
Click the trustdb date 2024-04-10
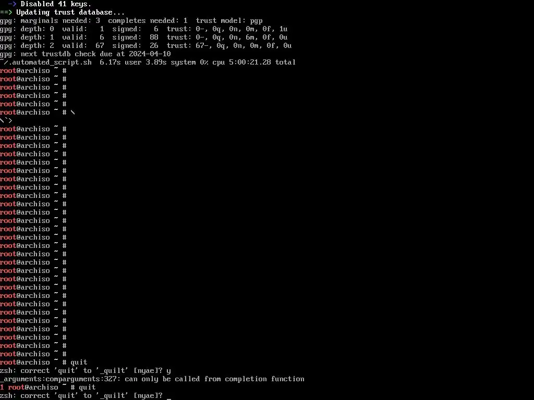click(x=150, y=54)
